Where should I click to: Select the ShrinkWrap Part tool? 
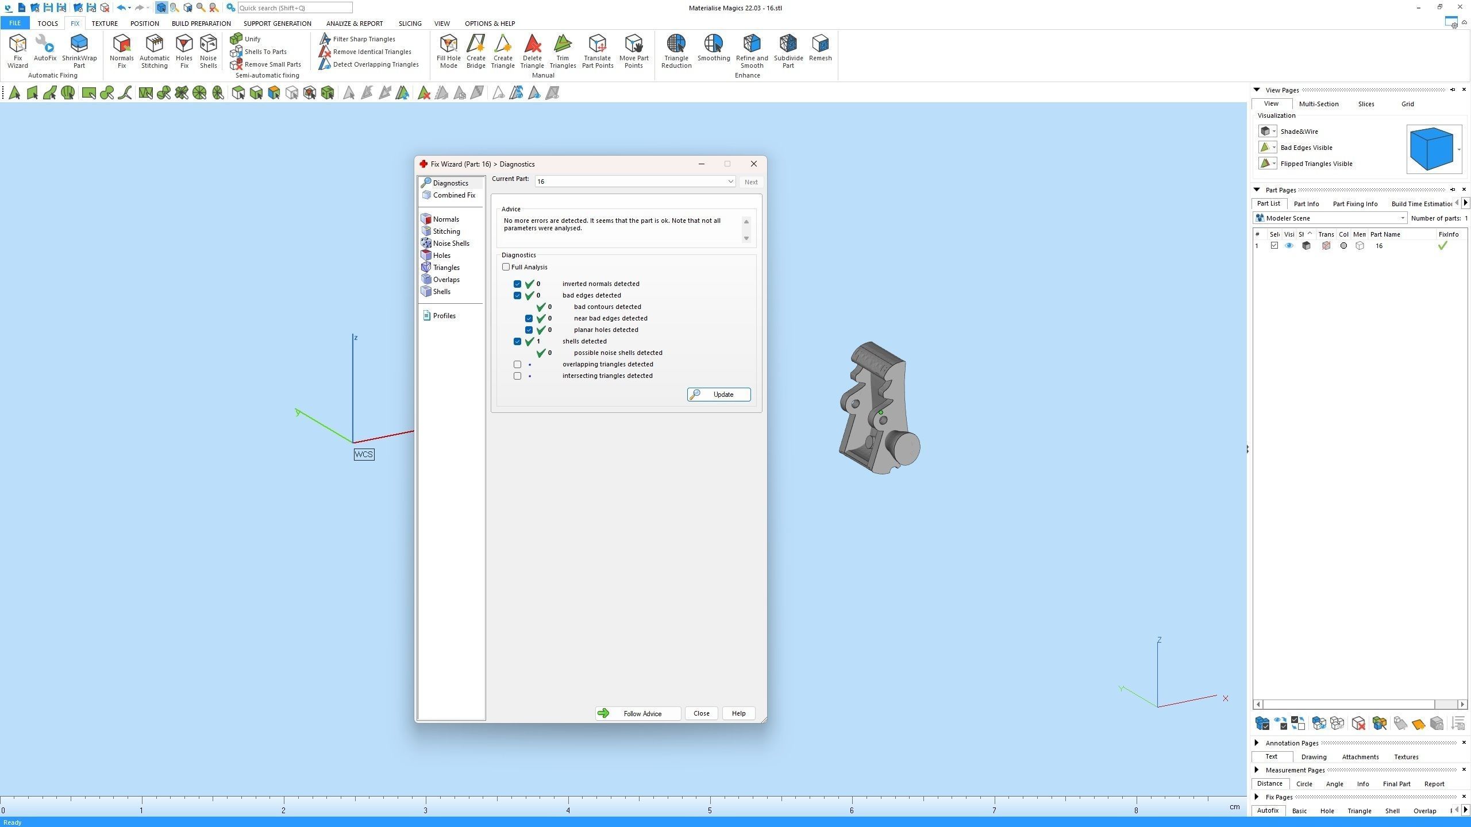(x=79, y=44)
